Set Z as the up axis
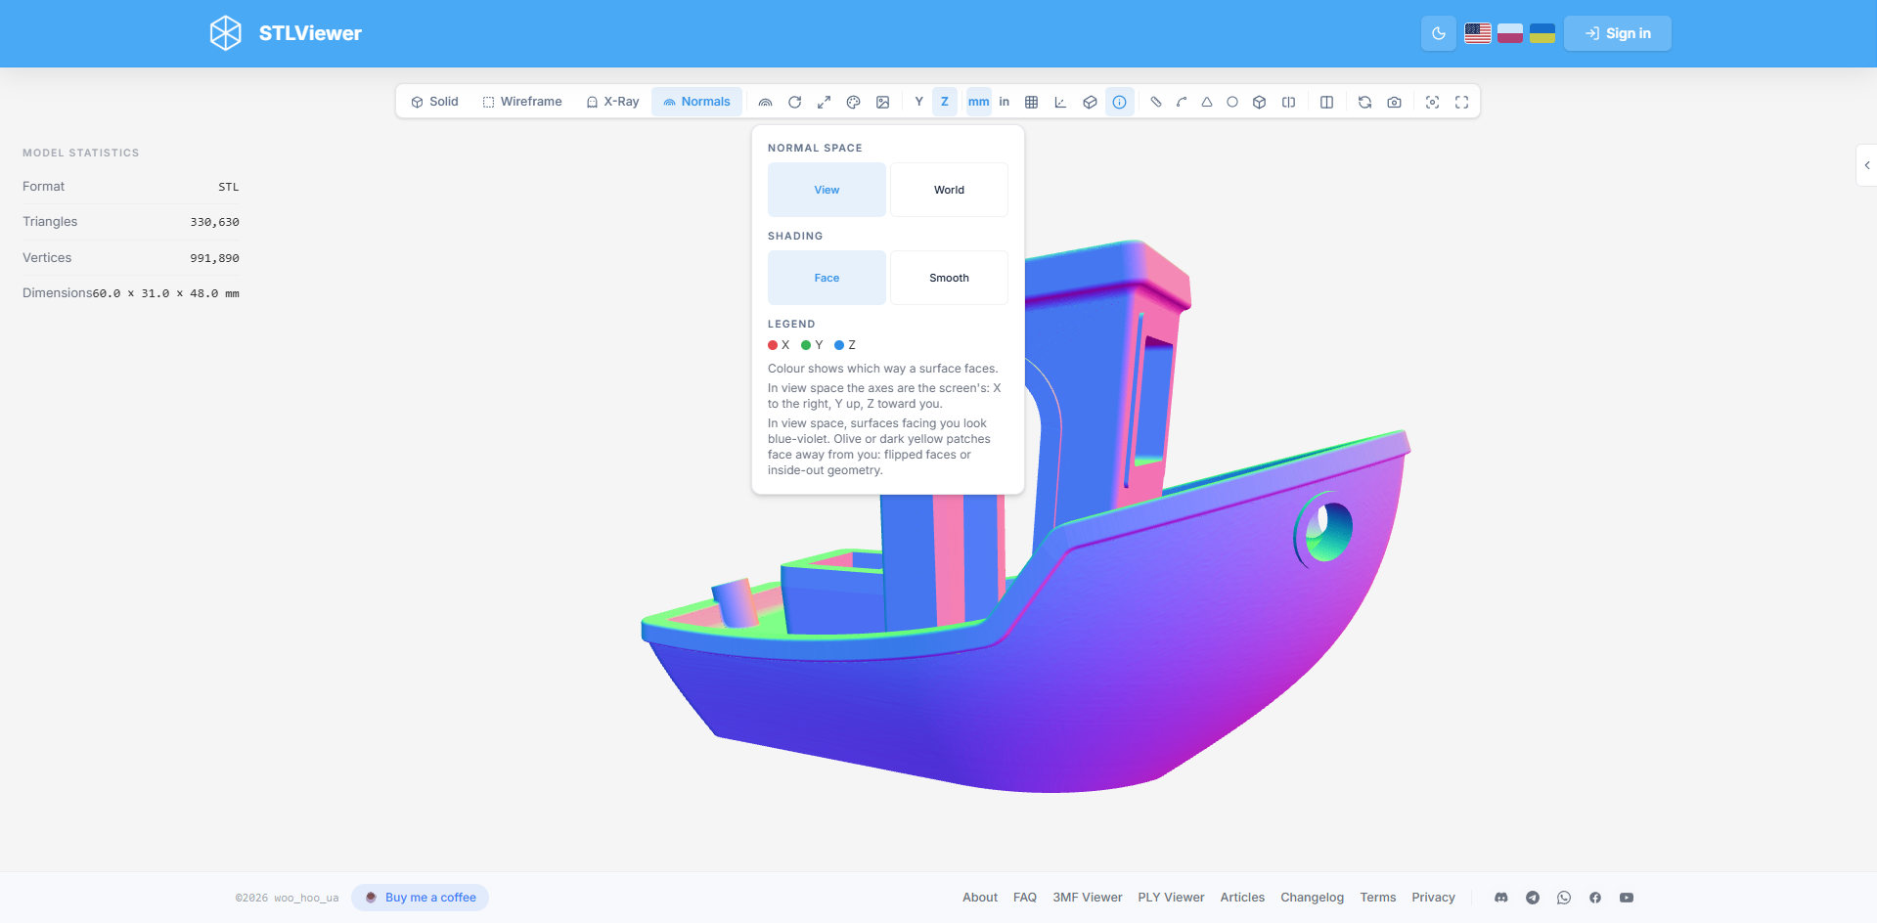This screenshot has height=923, width=1877. click(945, 102)
